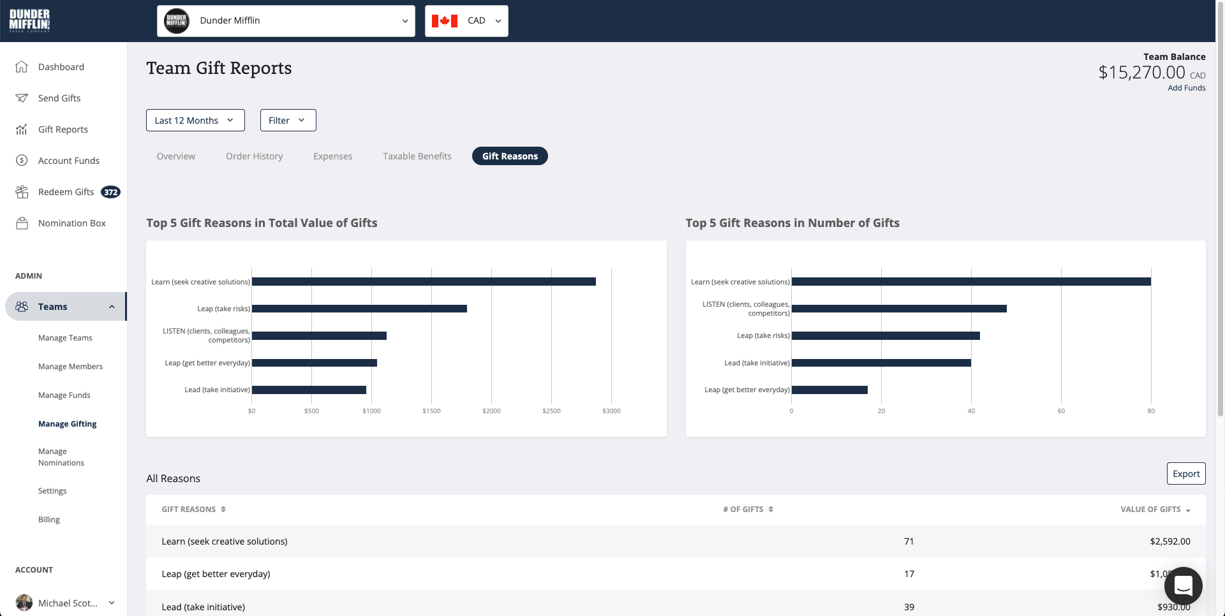Select the Order History tab

pos(254,156)
